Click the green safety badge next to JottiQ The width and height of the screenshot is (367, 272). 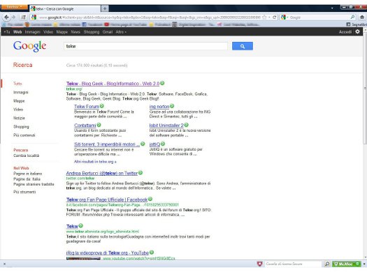point(163,144)
